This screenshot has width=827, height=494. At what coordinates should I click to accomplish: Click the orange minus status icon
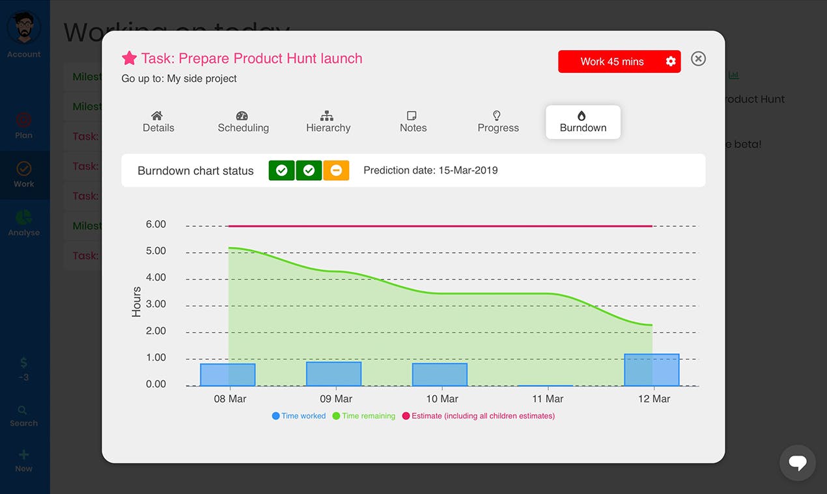tap(336, 170)
